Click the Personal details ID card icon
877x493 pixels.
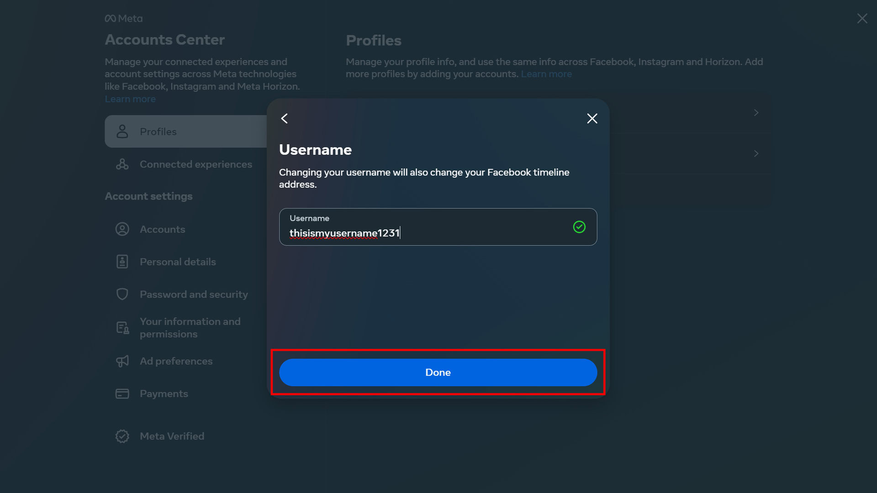click(122, 262)
